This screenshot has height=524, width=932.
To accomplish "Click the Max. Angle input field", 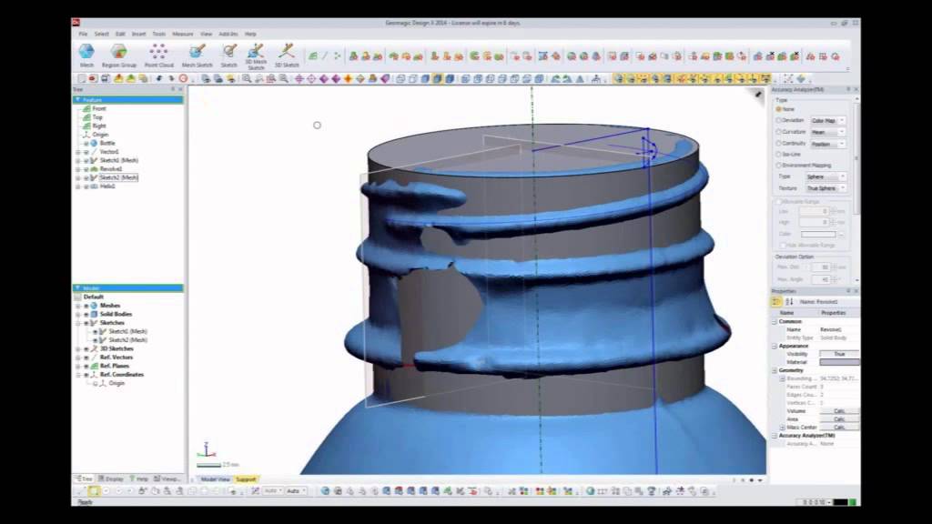I will coord(821,278).
